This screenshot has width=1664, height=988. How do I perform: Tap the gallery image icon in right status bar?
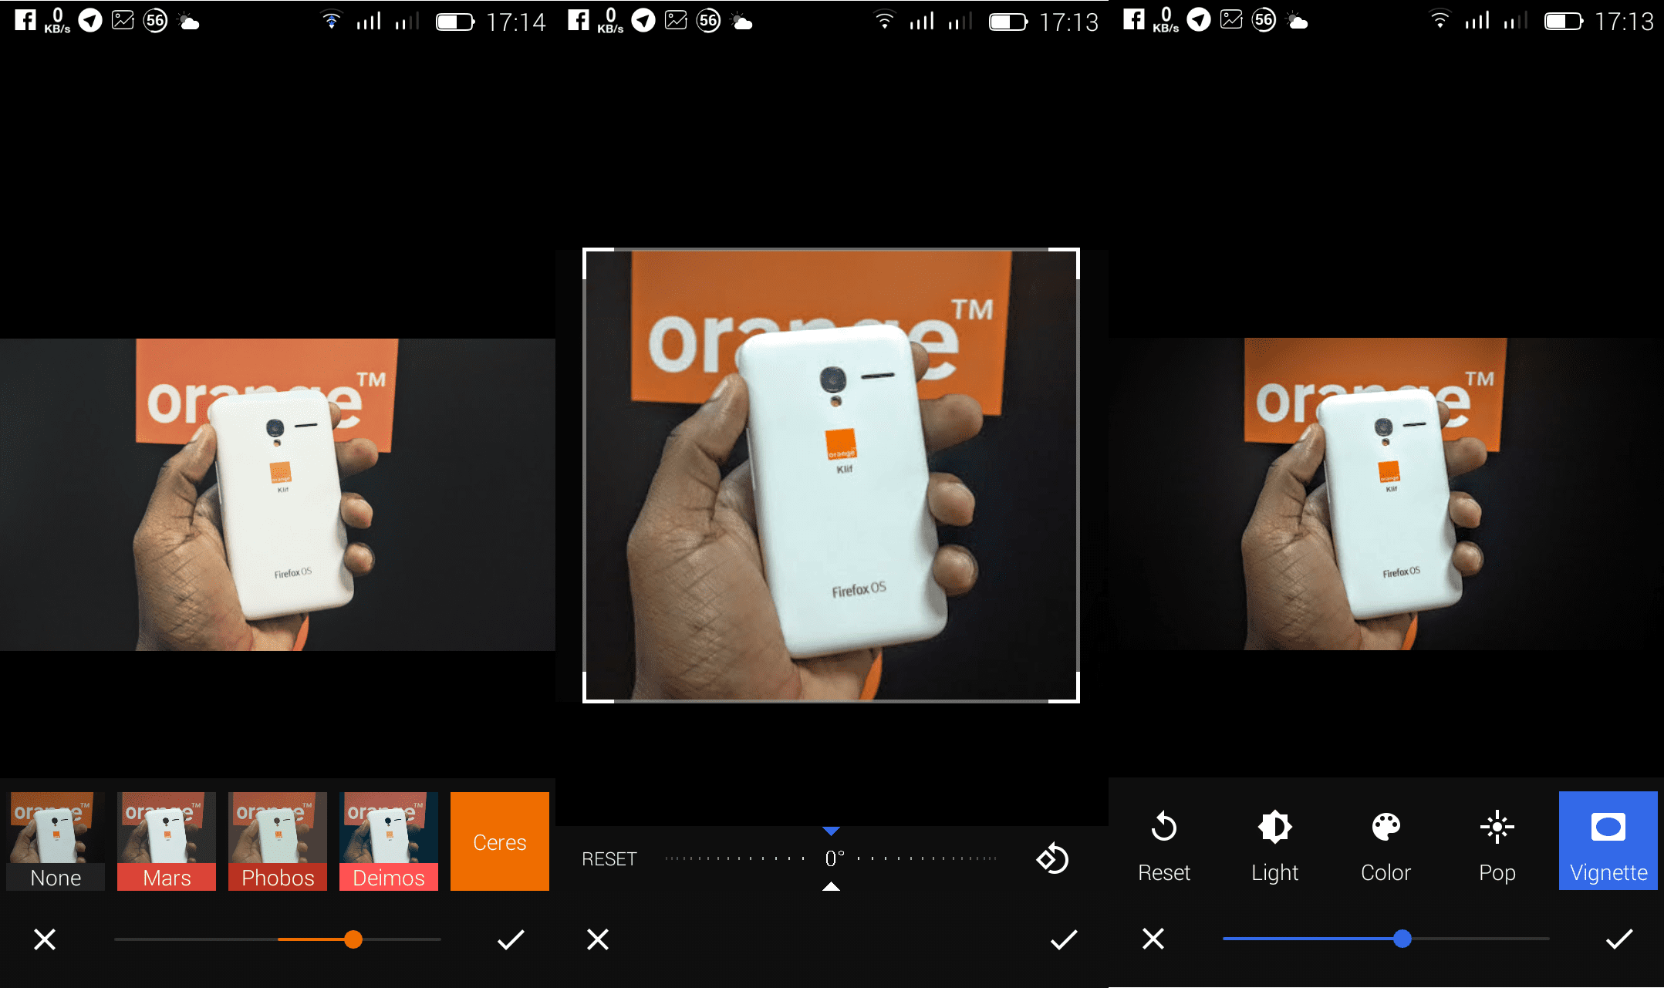pyautogui.click(x=1231, y=20)
